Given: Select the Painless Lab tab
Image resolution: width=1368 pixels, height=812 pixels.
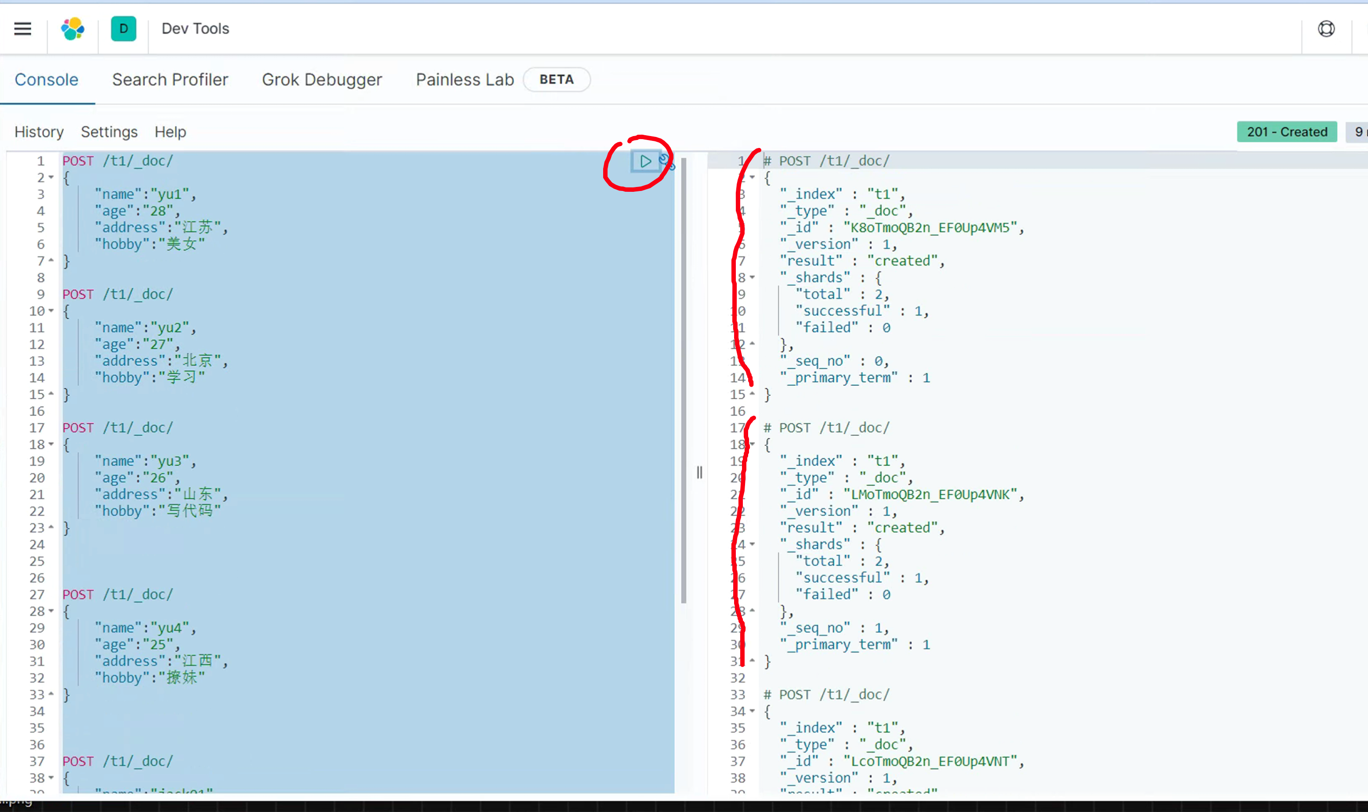Looking at the screenshot, I should point(464,80).
